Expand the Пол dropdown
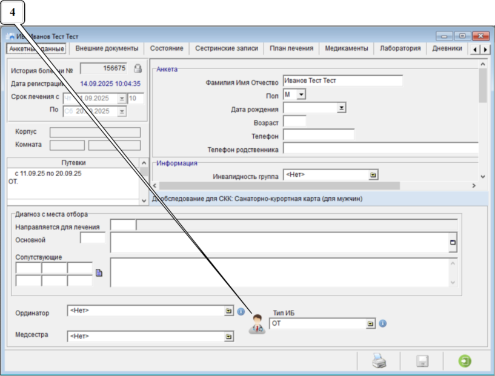The height and width of the screenshot is (376, 495). click(301, 94)
